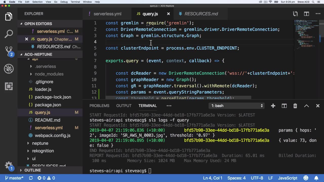Expand the neptune folder
Screen dimensions: 324x182
(40, 143)
